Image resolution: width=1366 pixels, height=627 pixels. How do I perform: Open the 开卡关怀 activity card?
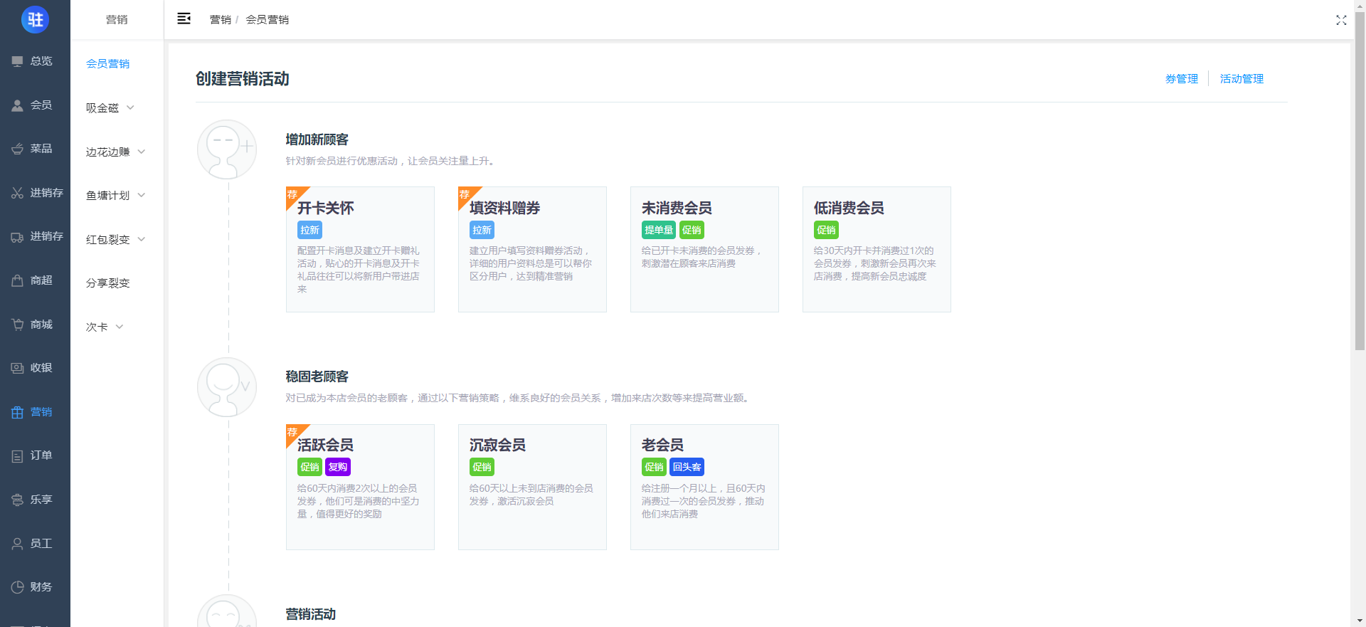click(360, 249)
